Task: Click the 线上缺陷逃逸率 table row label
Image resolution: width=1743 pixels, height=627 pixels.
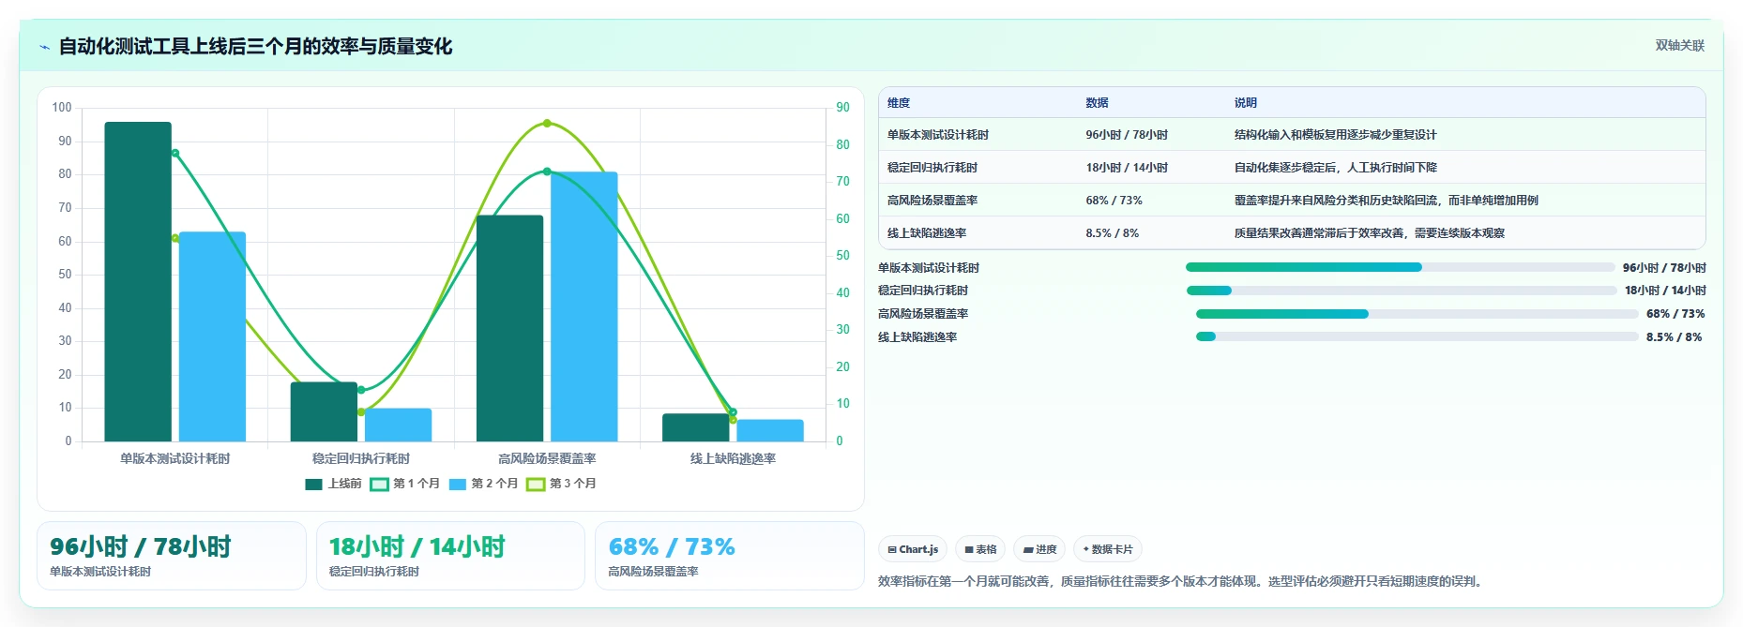Action: [x=927, y=233]
